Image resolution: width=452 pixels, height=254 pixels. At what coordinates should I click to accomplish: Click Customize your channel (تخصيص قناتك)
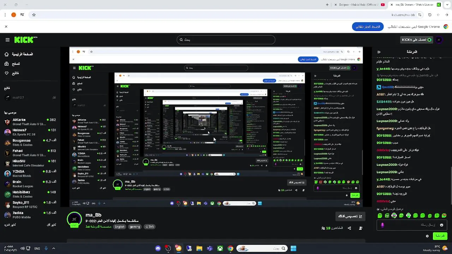click(350, 216)
